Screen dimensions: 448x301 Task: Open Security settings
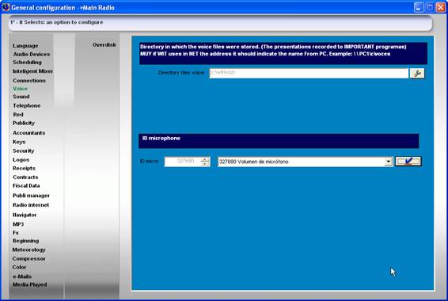coord(24,150)
